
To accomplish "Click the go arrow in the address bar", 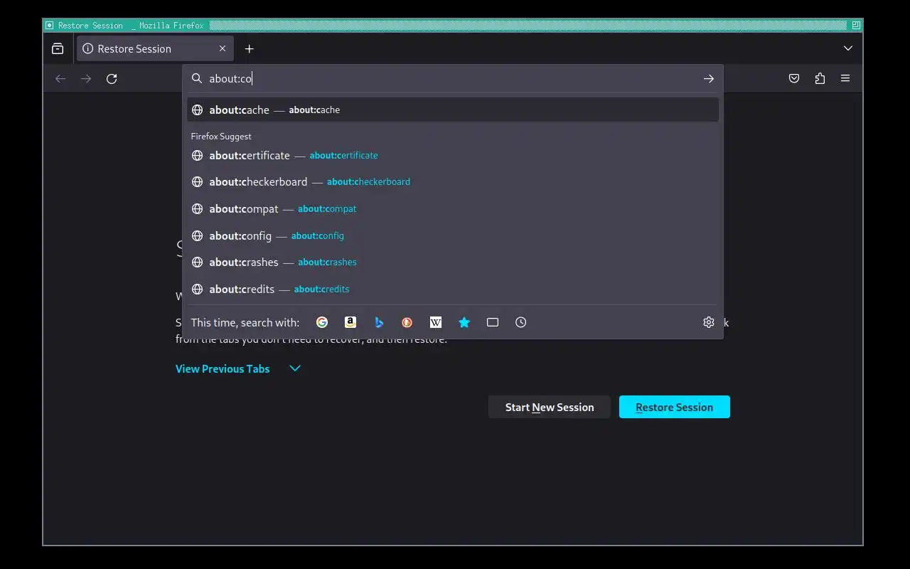I will click(708, 78).
